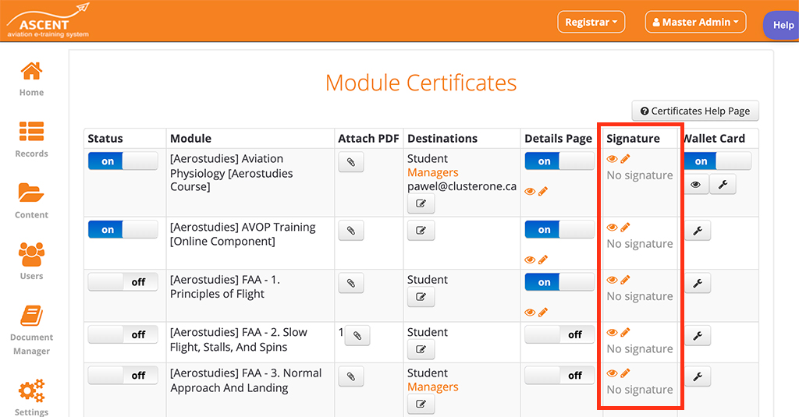Viewport: 799px width, 417px height.
Task: Open wallet card wrench for AVOP Training
Action: 698,231
